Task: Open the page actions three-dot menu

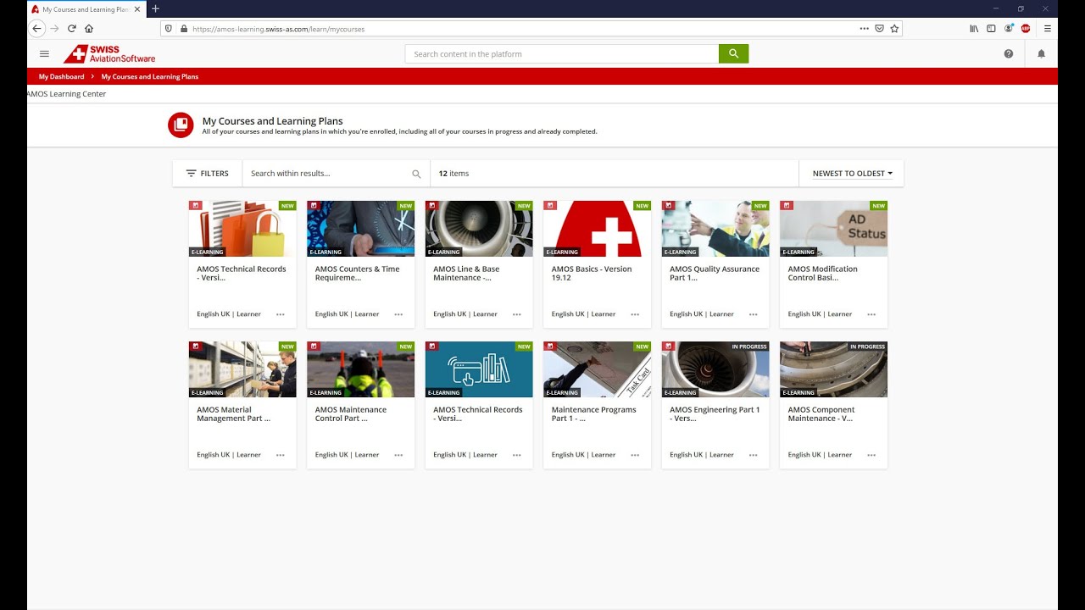Action: (864, 28)
